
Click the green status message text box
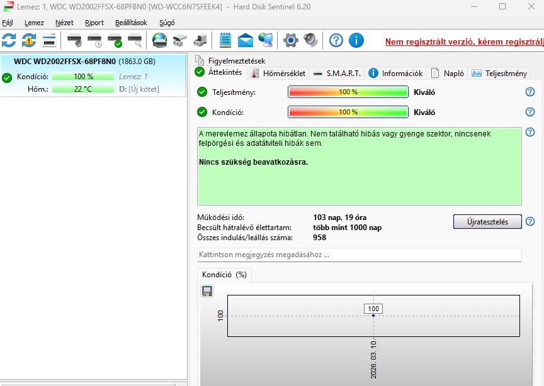pos(359,167)
